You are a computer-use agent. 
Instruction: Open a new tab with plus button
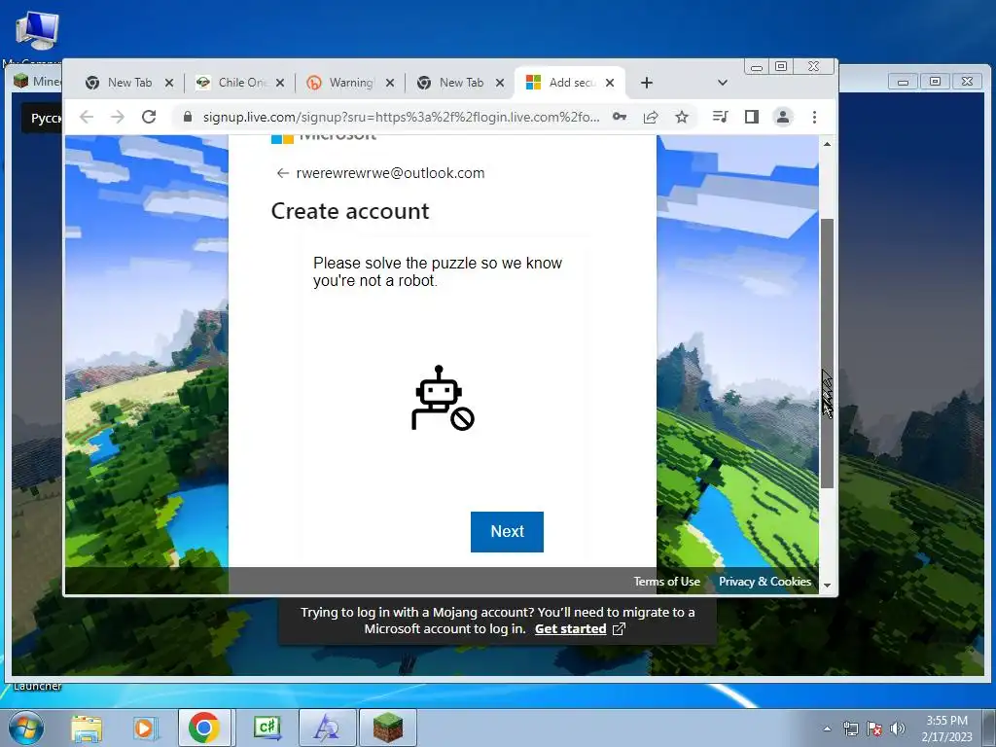(x=647, y=83)
